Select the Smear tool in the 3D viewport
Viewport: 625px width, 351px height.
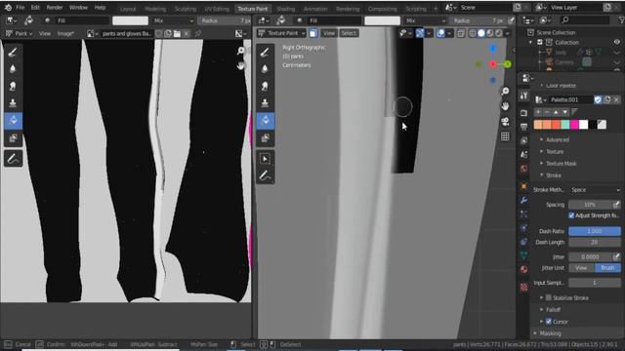[265, 86]
